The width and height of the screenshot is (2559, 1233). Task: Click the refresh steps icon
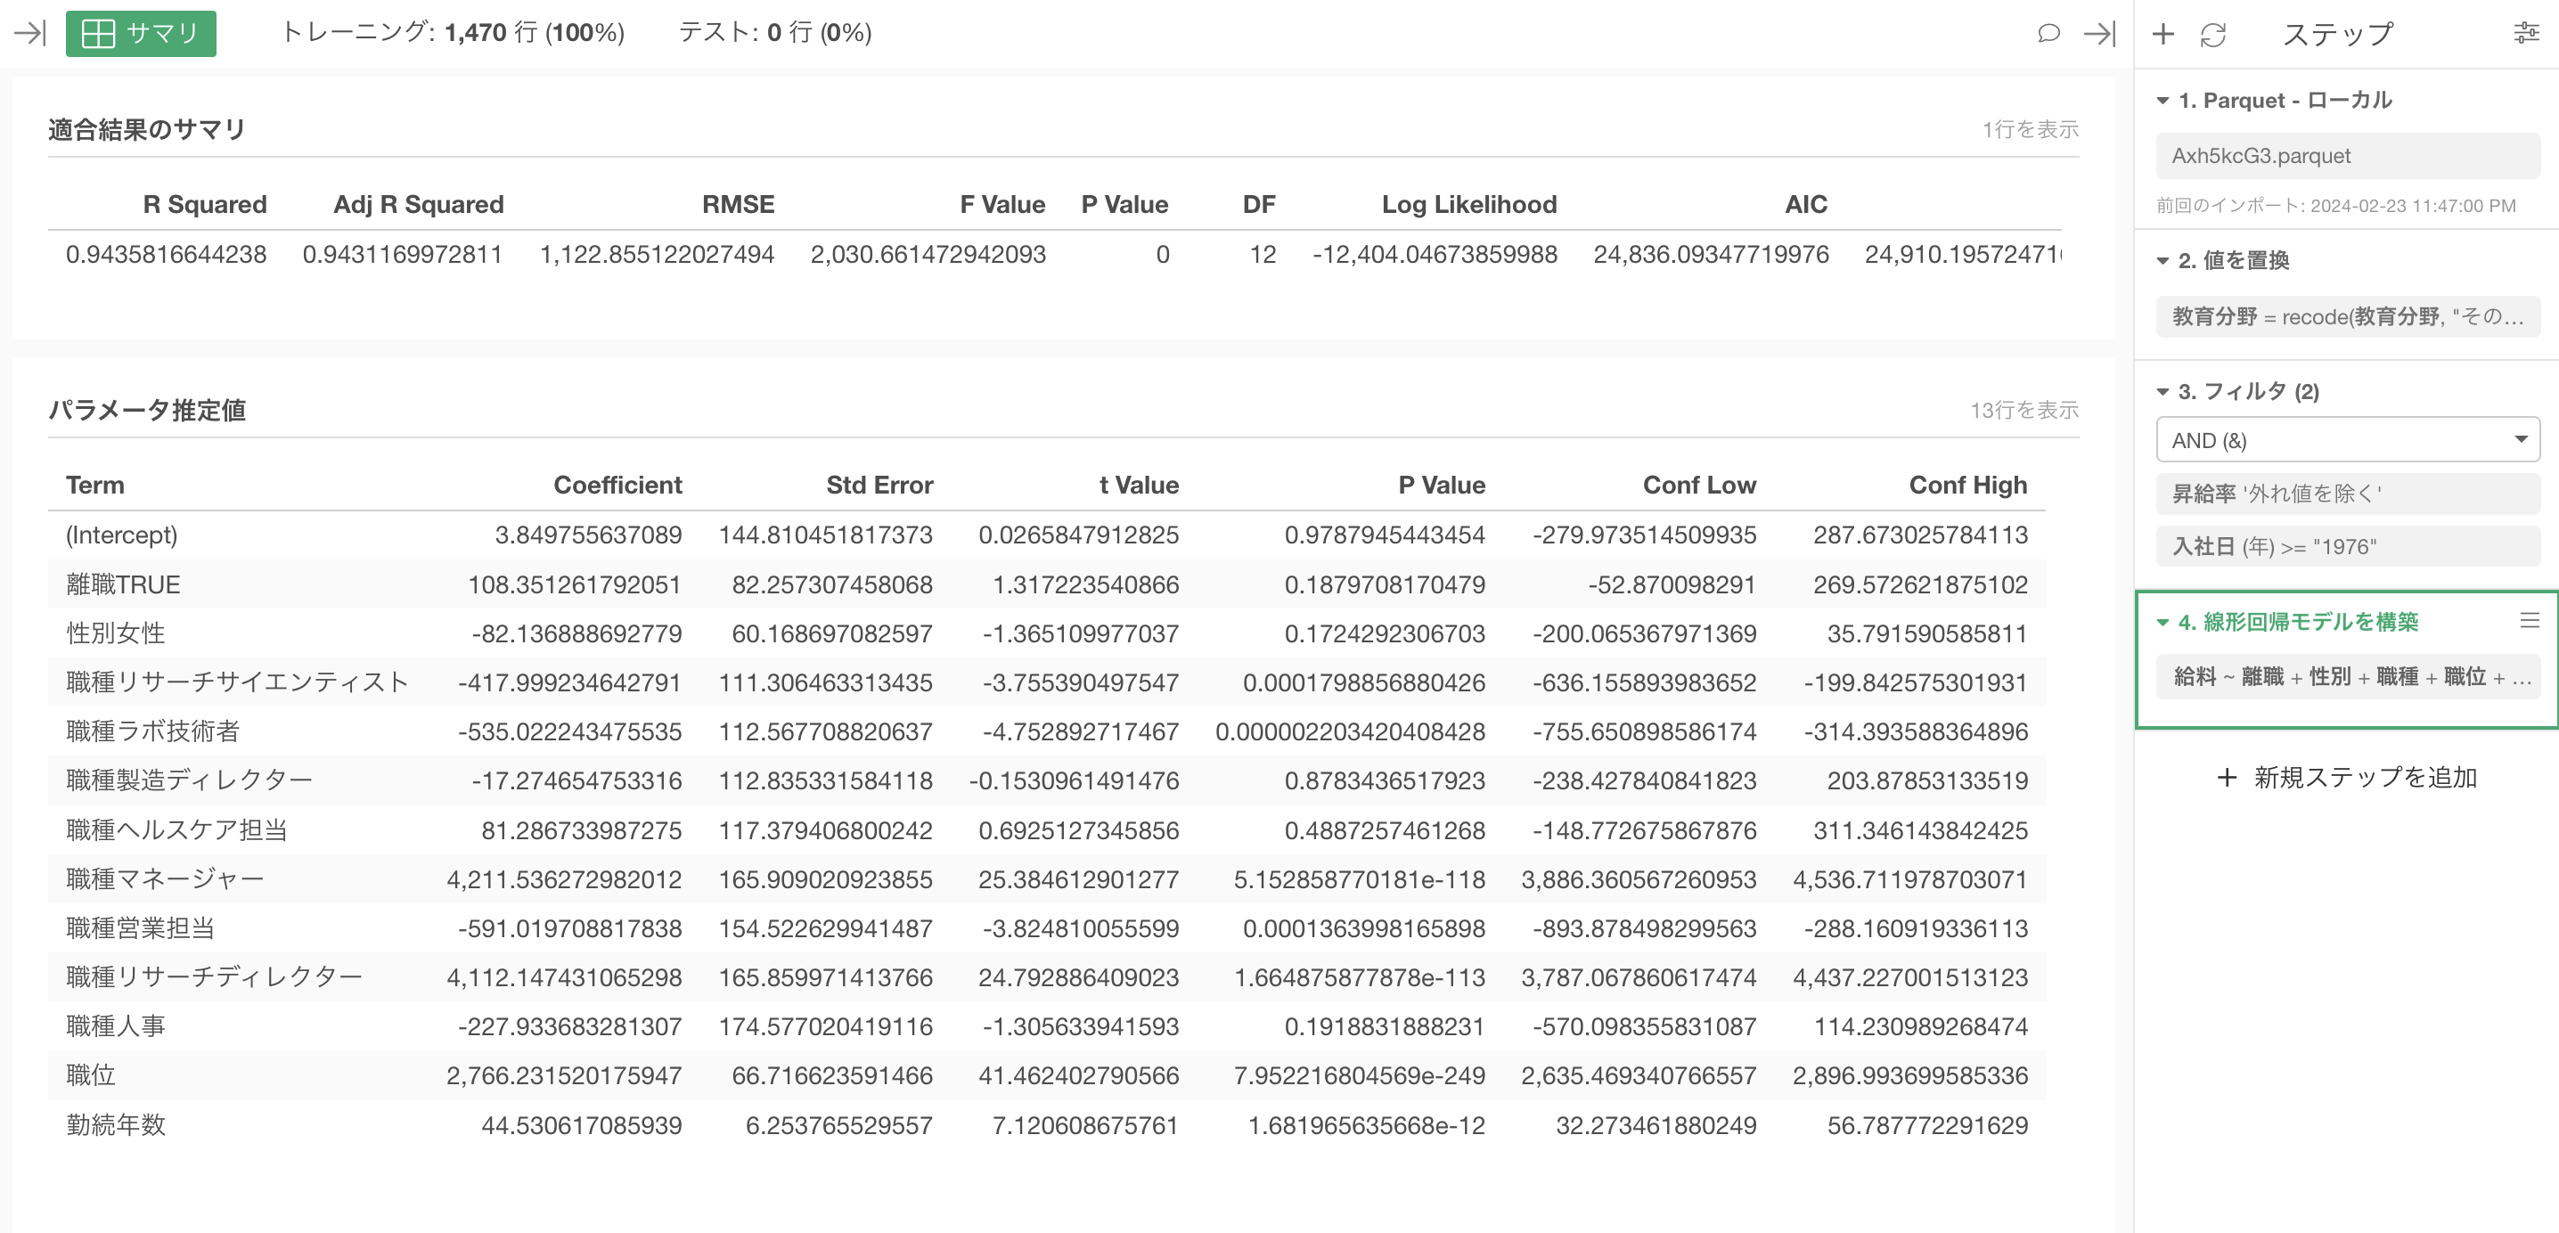(2212, 34)
